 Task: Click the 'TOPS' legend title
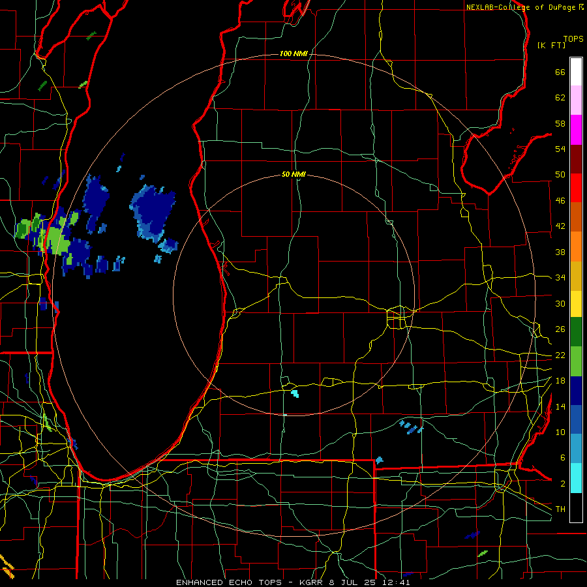(573, 39)
